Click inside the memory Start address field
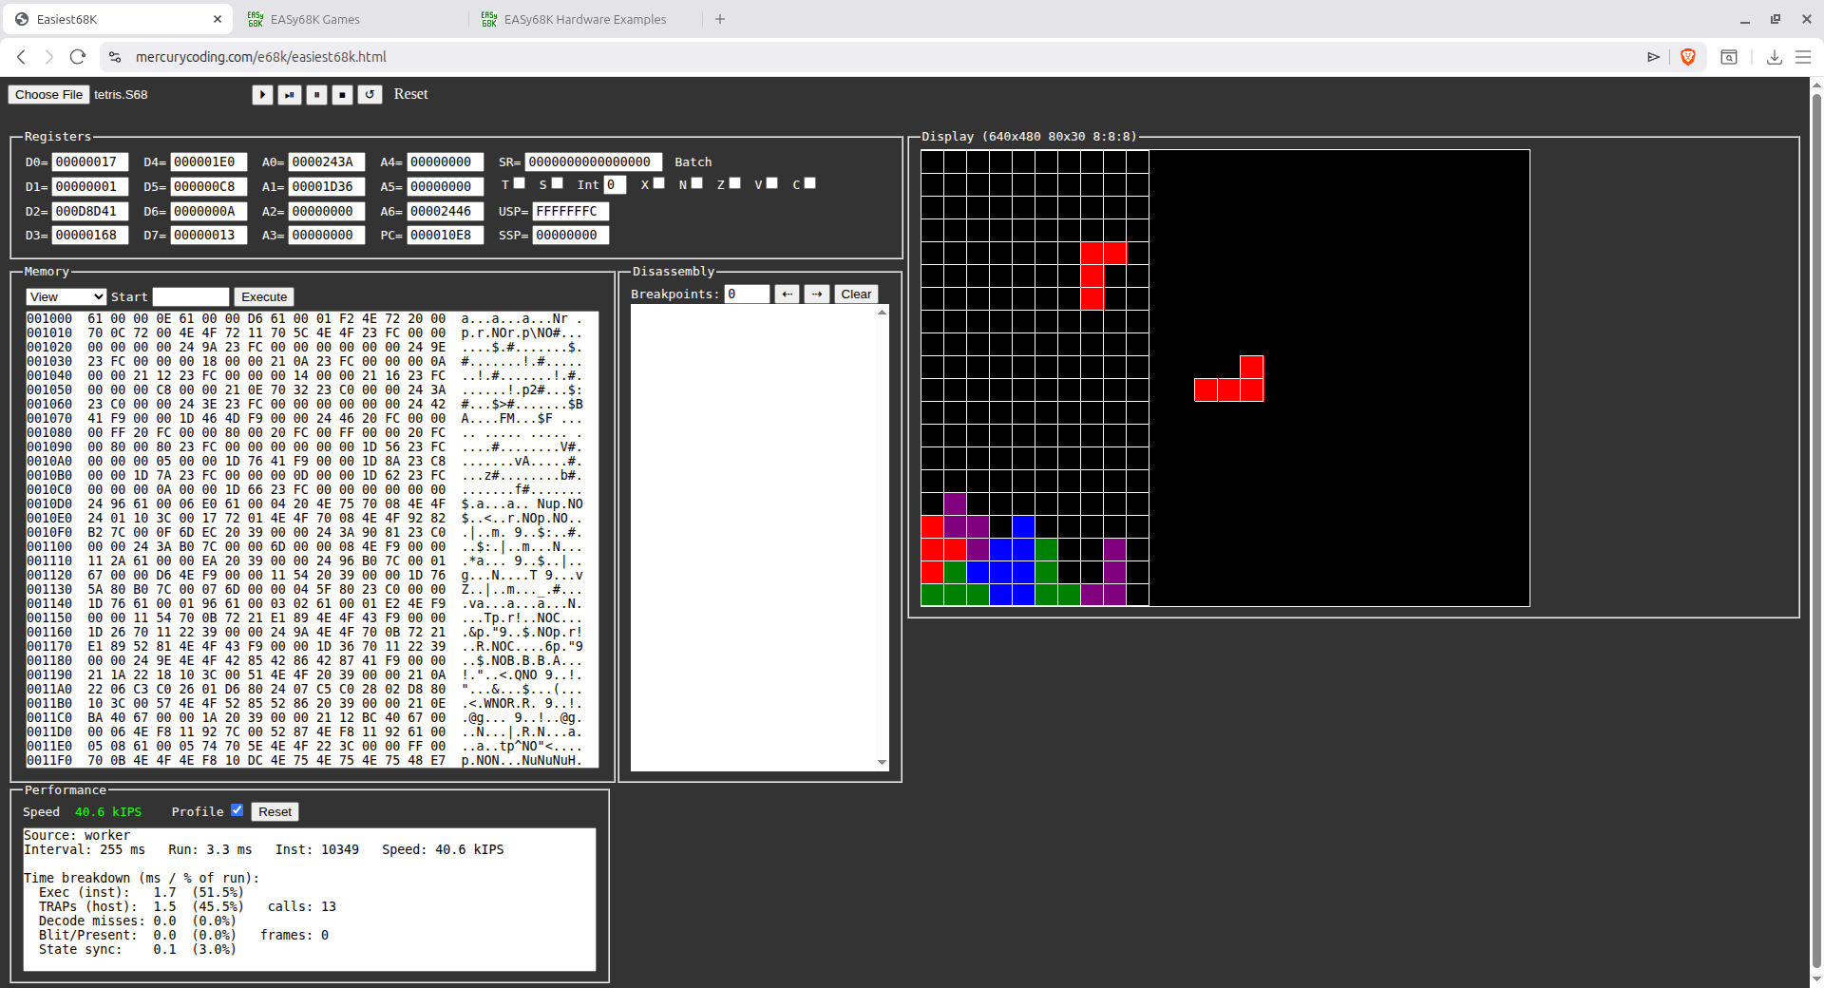 coord(190,296)
